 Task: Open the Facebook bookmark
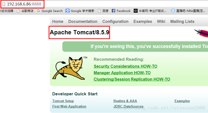pyautogui.click(x=123, y=11)
